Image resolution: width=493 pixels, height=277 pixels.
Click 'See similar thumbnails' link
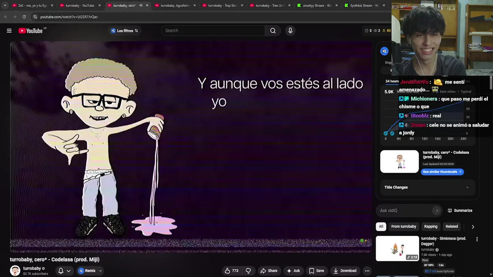pyautogui.click(x=442, y=172)
